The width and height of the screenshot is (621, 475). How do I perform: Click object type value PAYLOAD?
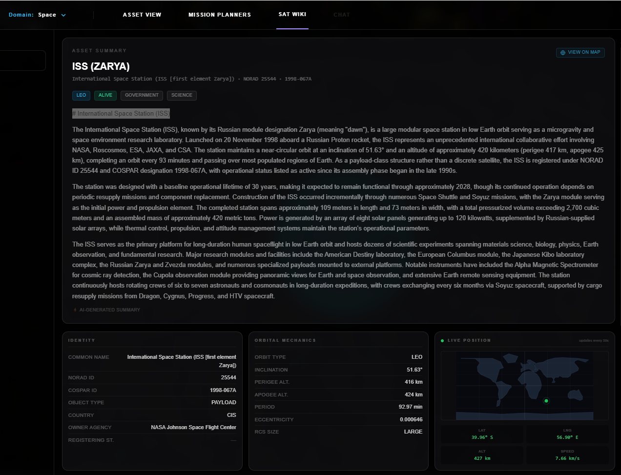click(x=224, y=402)
